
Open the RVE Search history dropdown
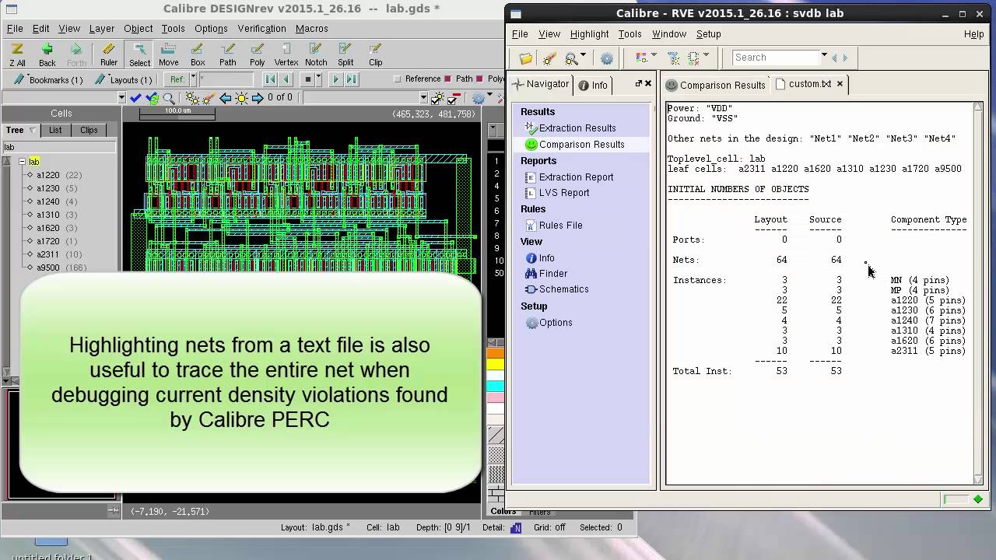point(823,57)
